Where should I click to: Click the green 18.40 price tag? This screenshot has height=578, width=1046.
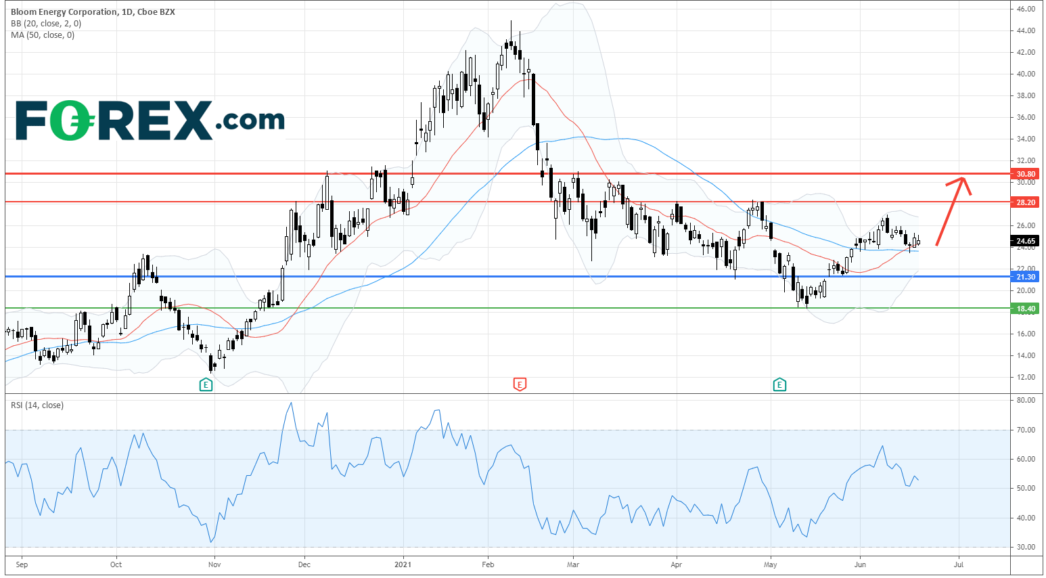point(1025,308)
